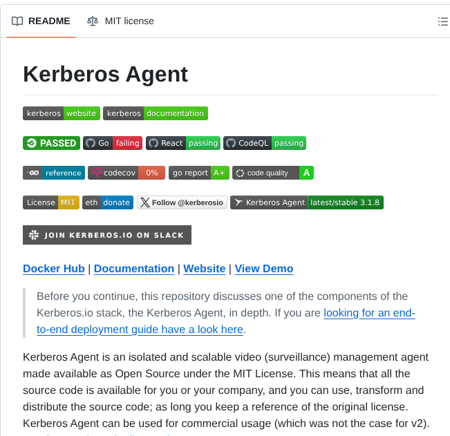The image size is (450, 436).
Task: Open the React passing workflow badge
Action: pos(183,143)
